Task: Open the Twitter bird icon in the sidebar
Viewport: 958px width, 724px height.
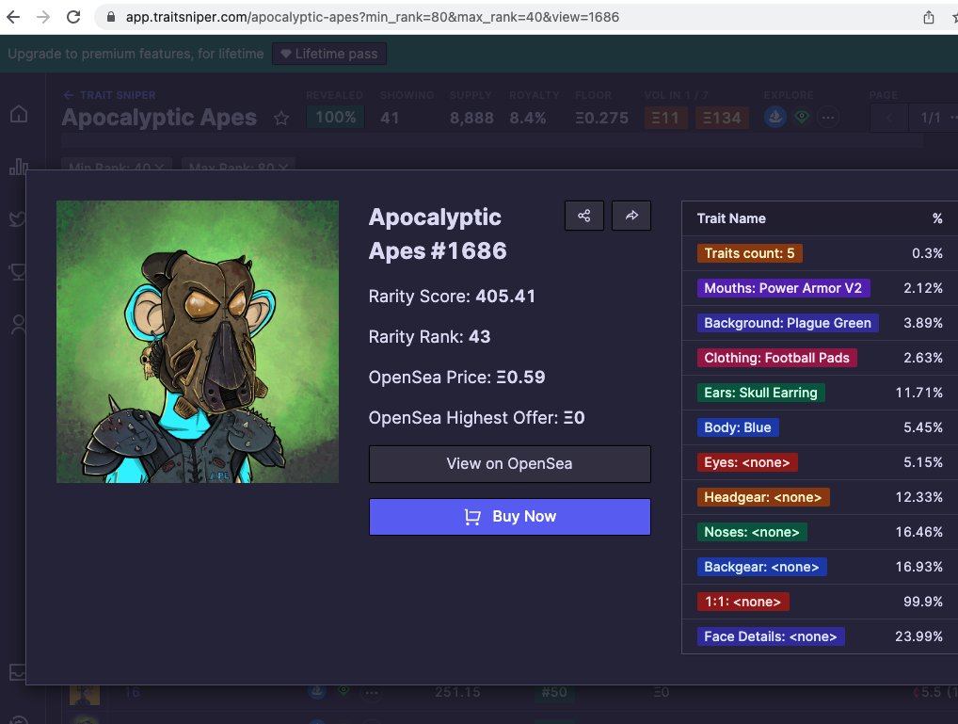Action: coord(18,218)
